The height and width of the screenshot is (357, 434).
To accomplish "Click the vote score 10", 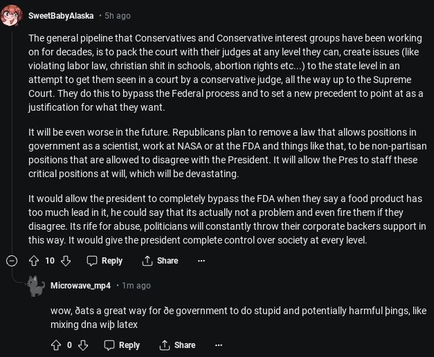I will pos(50,261).
